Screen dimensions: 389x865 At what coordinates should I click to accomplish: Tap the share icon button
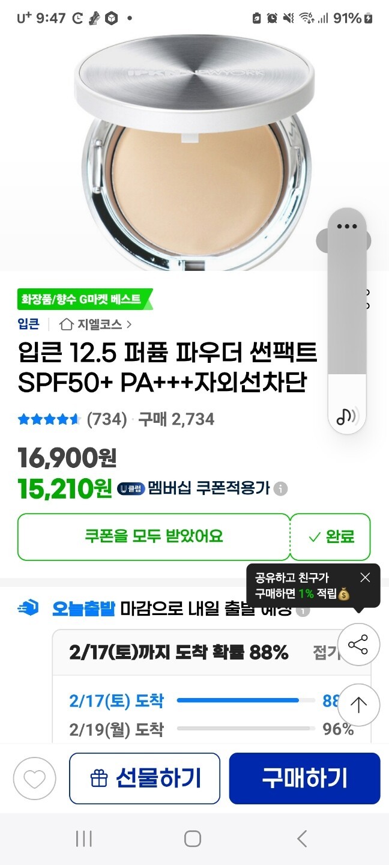pyautogui.click(x=358, y=645)
